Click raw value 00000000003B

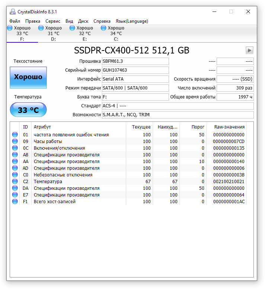pos(229,175)
